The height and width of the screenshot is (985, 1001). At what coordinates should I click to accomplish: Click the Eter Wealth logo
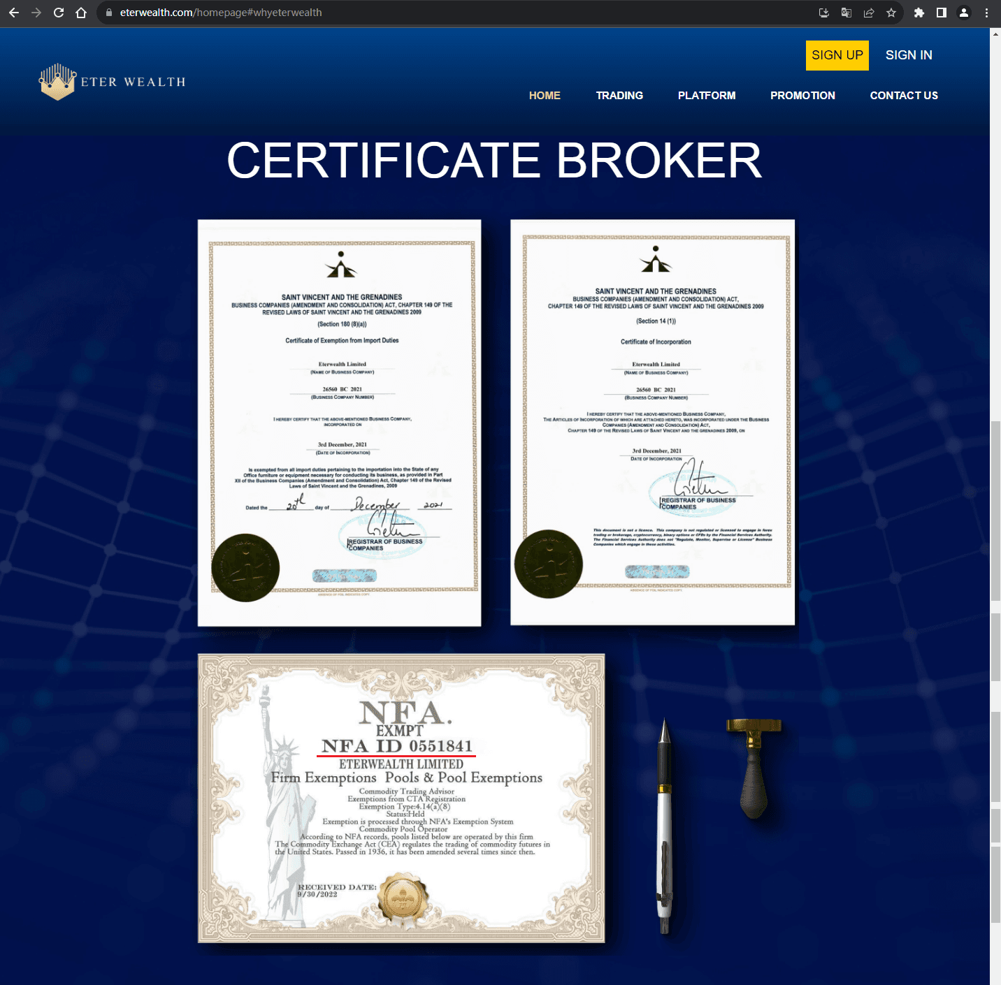point(112,82)
